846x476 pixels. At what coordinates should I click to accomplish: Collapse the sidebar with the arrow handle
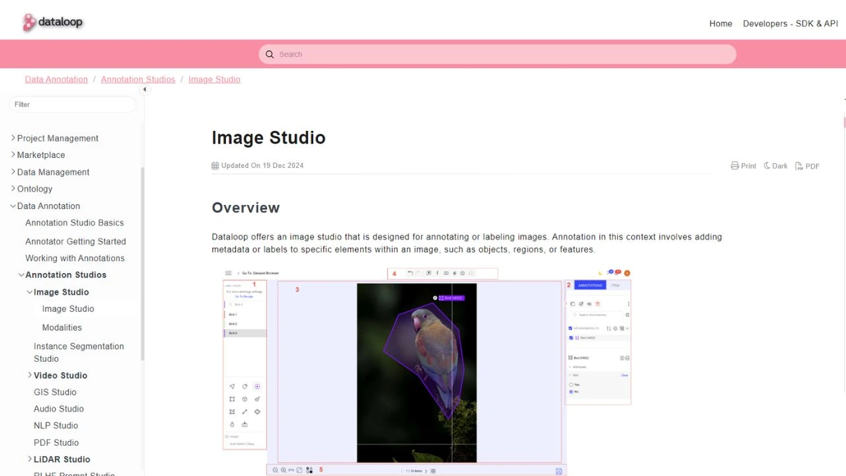click(144, 89)
